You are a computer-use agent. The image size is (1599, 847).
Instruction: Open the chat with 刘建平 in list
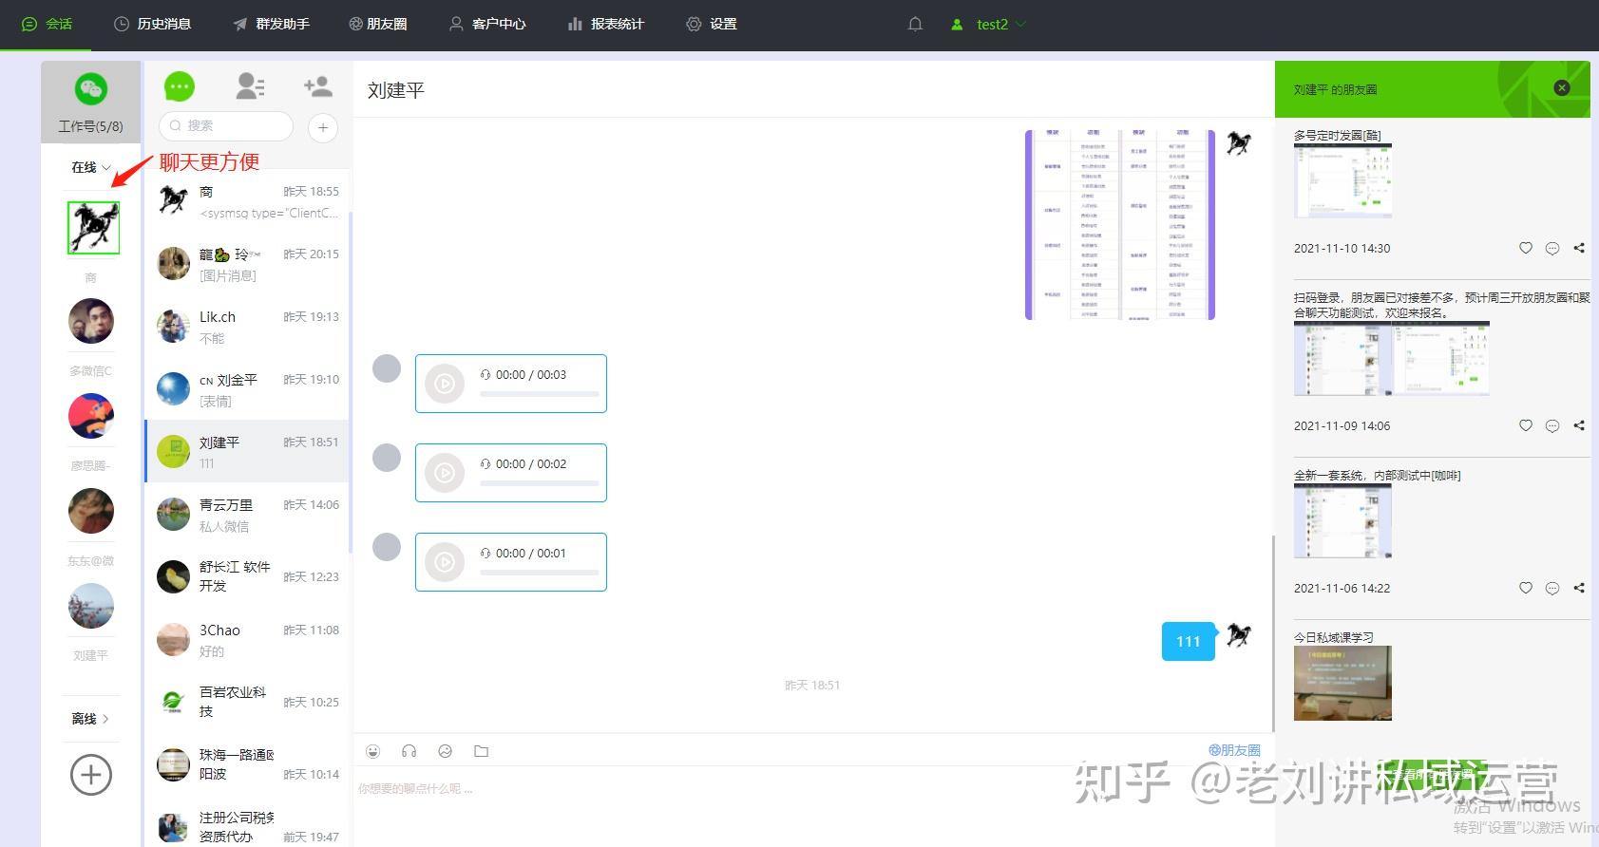click(247, 452)
